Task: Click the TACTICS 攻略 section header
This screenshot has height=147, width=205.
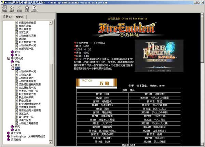Action: [x=96, y=83]
